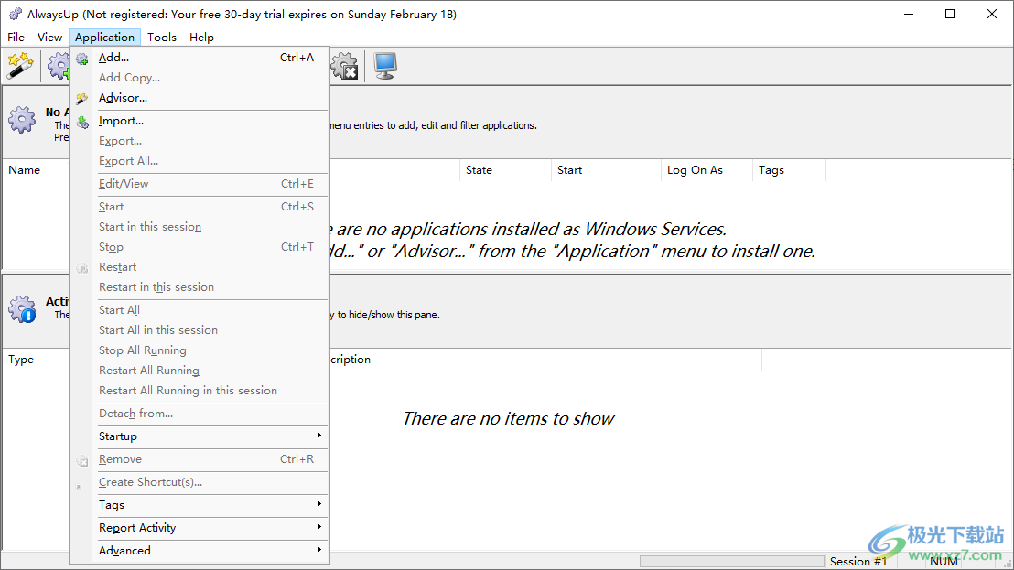Viewport: 1014px width, 570px height.
Task: Click Remove Ctrl+R menu entry
Action: pyautogui.click(x=200, y=459)
